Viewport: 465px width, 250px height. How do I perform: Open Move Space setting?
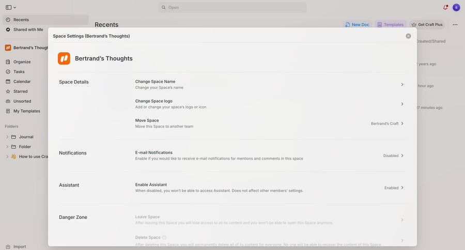(270, 123)
